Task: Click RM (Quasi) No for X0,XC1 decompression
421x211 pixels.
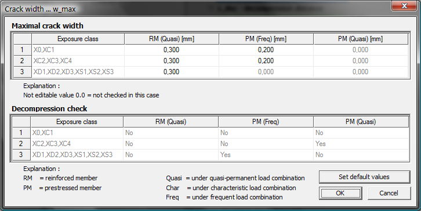Action: [170, 133]
